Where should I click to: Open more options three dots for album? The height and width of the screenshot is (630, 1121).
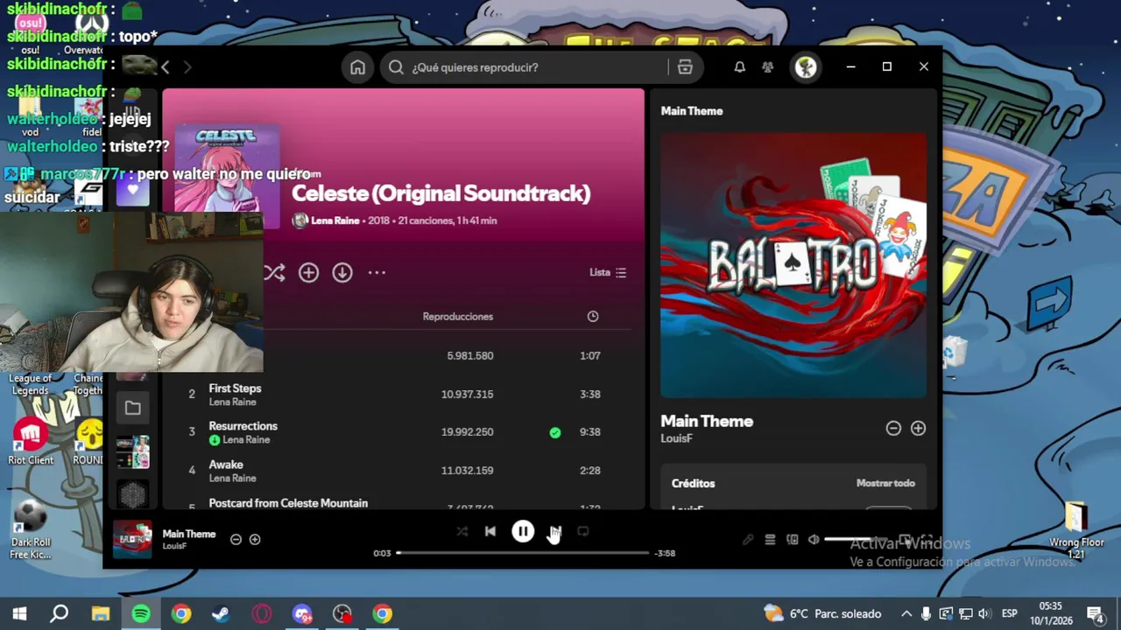click(377, 273)
